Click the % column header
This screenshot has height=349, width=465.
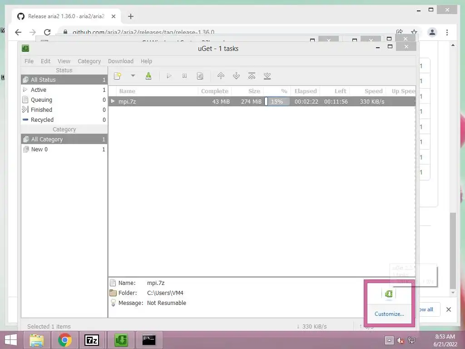click(277, 91)
